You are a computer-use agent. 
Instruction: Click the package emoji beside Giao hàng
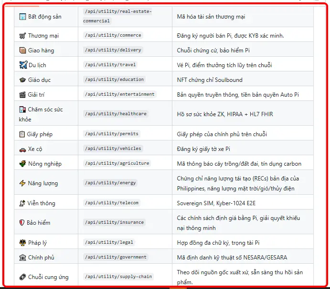(x=22, y=50)
